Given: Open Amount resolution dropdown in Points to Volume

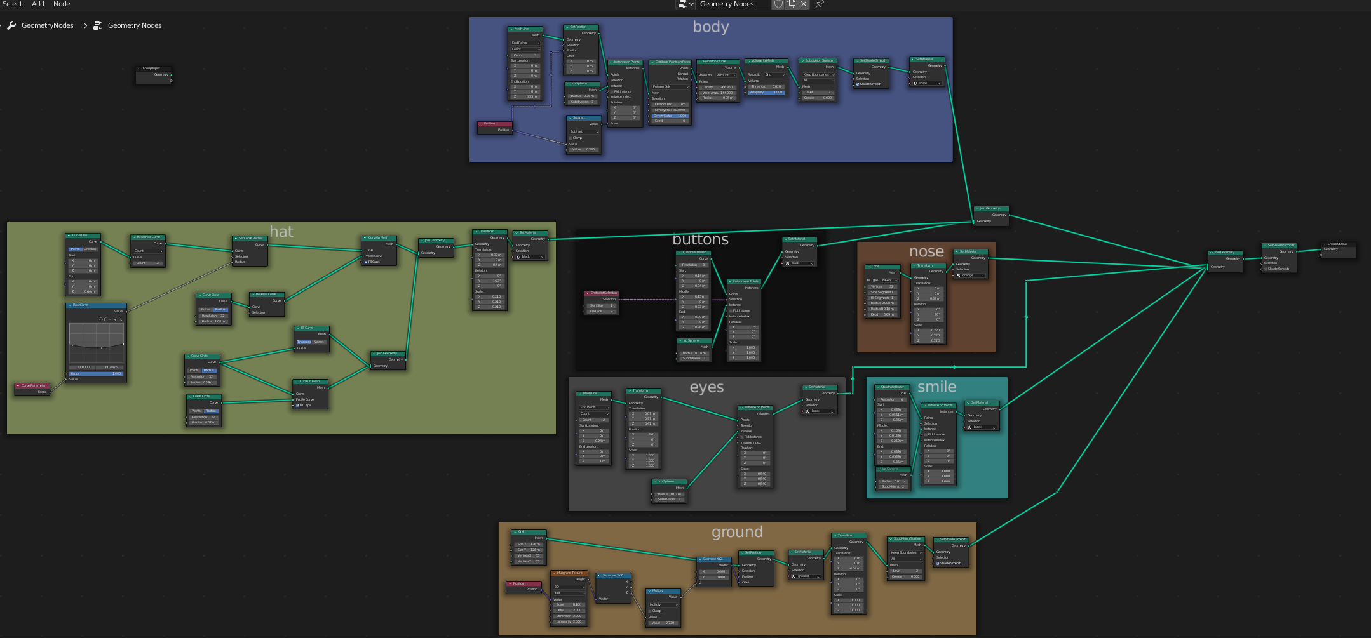Looking at the screenshot, I should (727, 75).
